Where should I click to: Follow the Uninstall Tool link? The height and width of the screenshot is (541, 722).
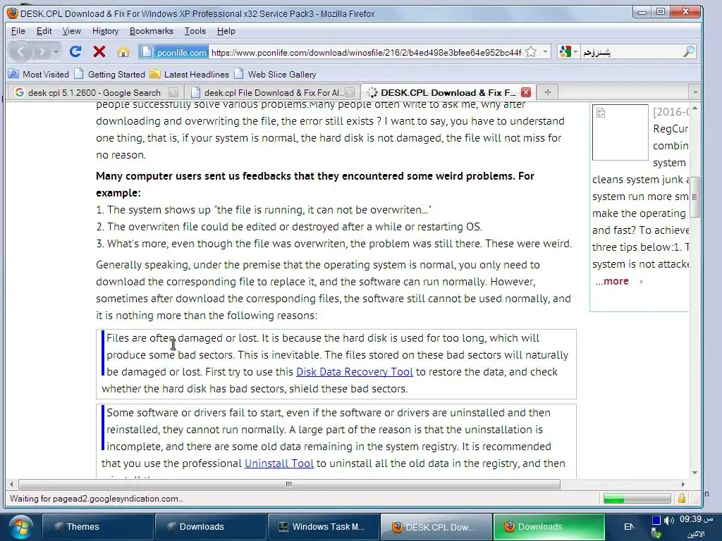point(279,464)
